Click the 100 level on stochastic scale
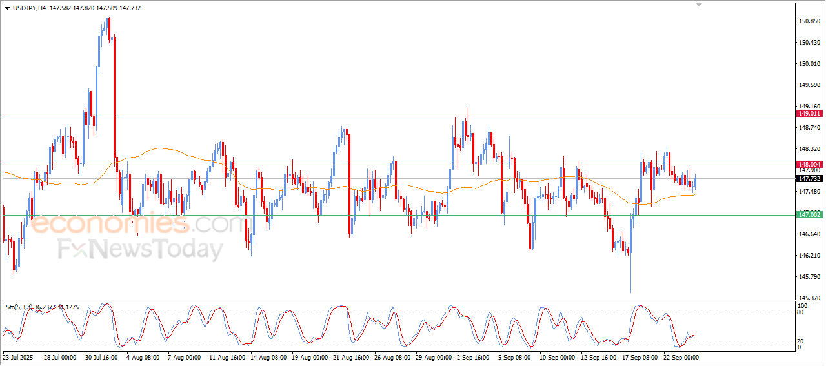 pyautogui.click(x=803, y=305)
